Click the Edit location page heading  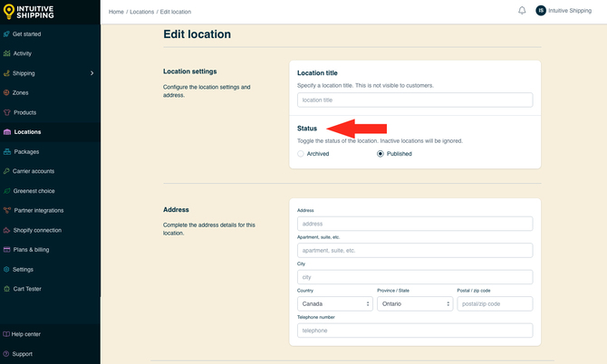click(x=197, y=34)
